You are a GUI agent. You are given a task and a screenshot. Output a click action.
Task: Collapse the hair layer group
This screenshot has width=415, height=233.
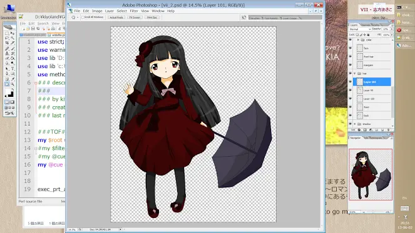354,74
